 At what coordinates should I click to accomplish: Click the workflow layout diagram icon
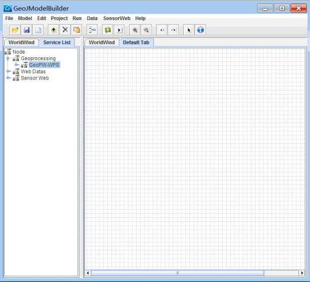(x=92, y=30)
